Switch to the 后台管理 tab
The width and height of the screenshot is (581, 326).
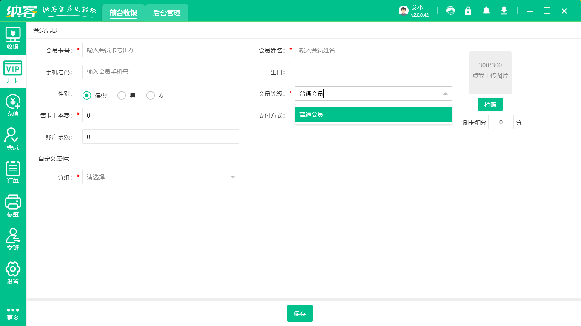point(166,13)
